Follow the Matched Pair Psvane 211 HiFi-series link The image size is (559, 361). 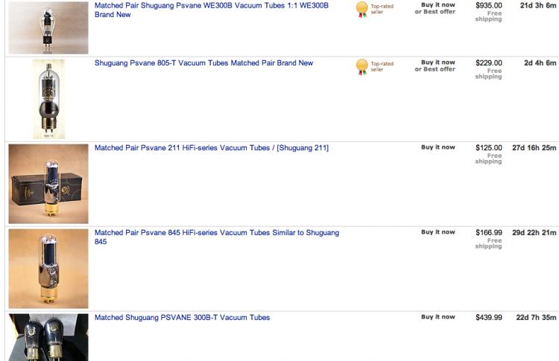click(211, 148)
